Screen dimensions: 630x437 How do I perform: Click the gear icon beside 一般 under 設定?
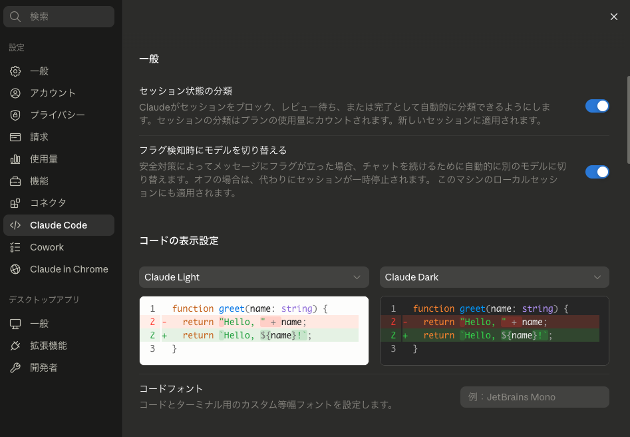tap(15, 71)
